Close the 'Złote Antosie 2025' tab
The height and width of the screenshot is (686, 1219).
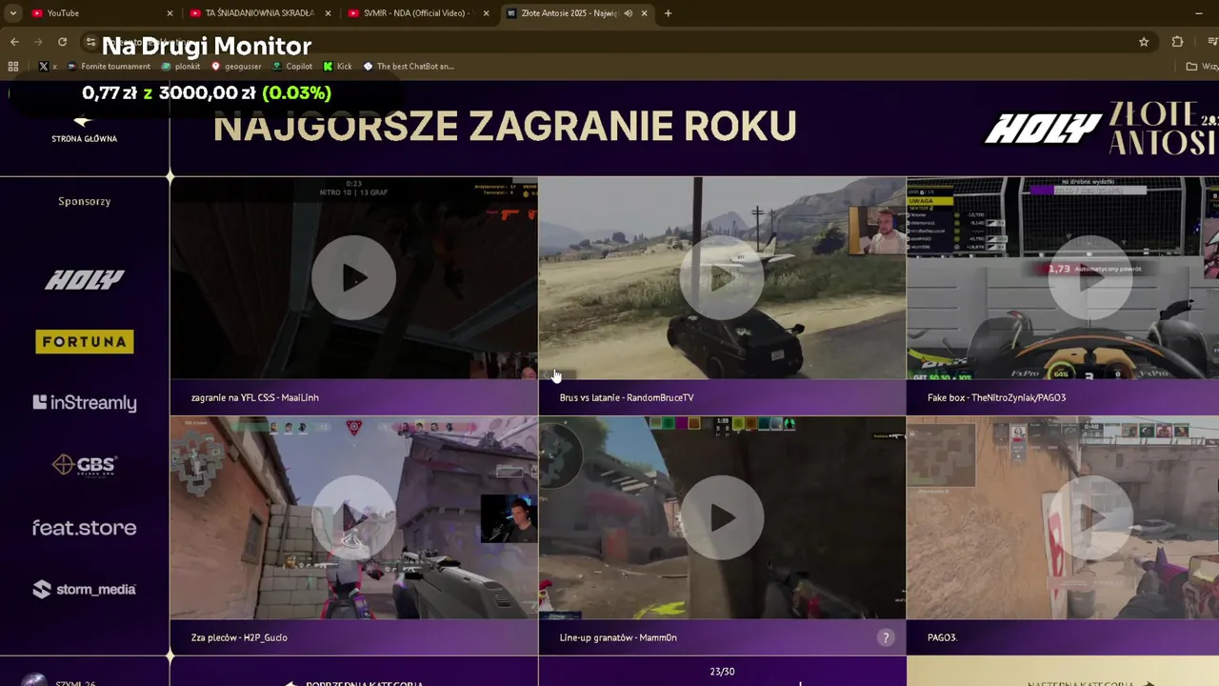(645, 13)
